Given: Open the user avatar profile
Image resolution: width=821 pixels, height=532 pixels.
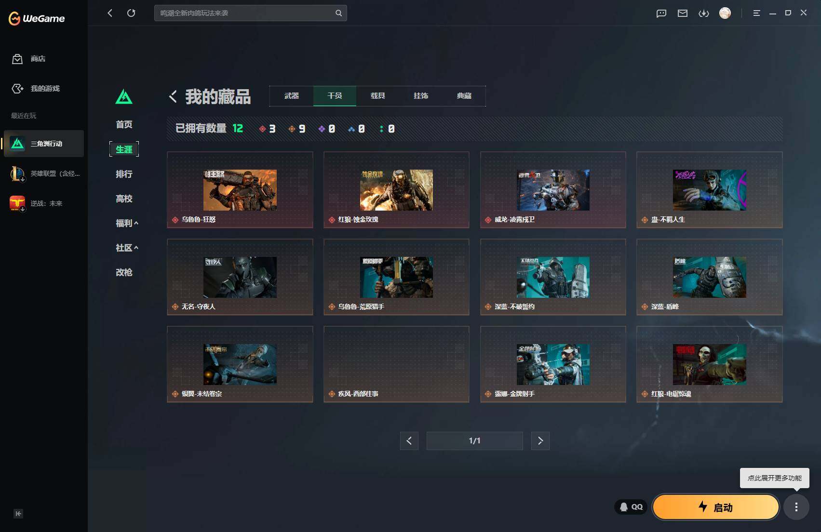Looking at the screenshot, I should point(725,13).
